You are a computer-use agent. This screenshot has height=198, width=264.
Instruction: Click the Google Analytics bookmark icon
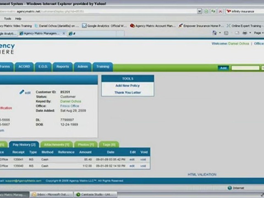tap(84, 26)
